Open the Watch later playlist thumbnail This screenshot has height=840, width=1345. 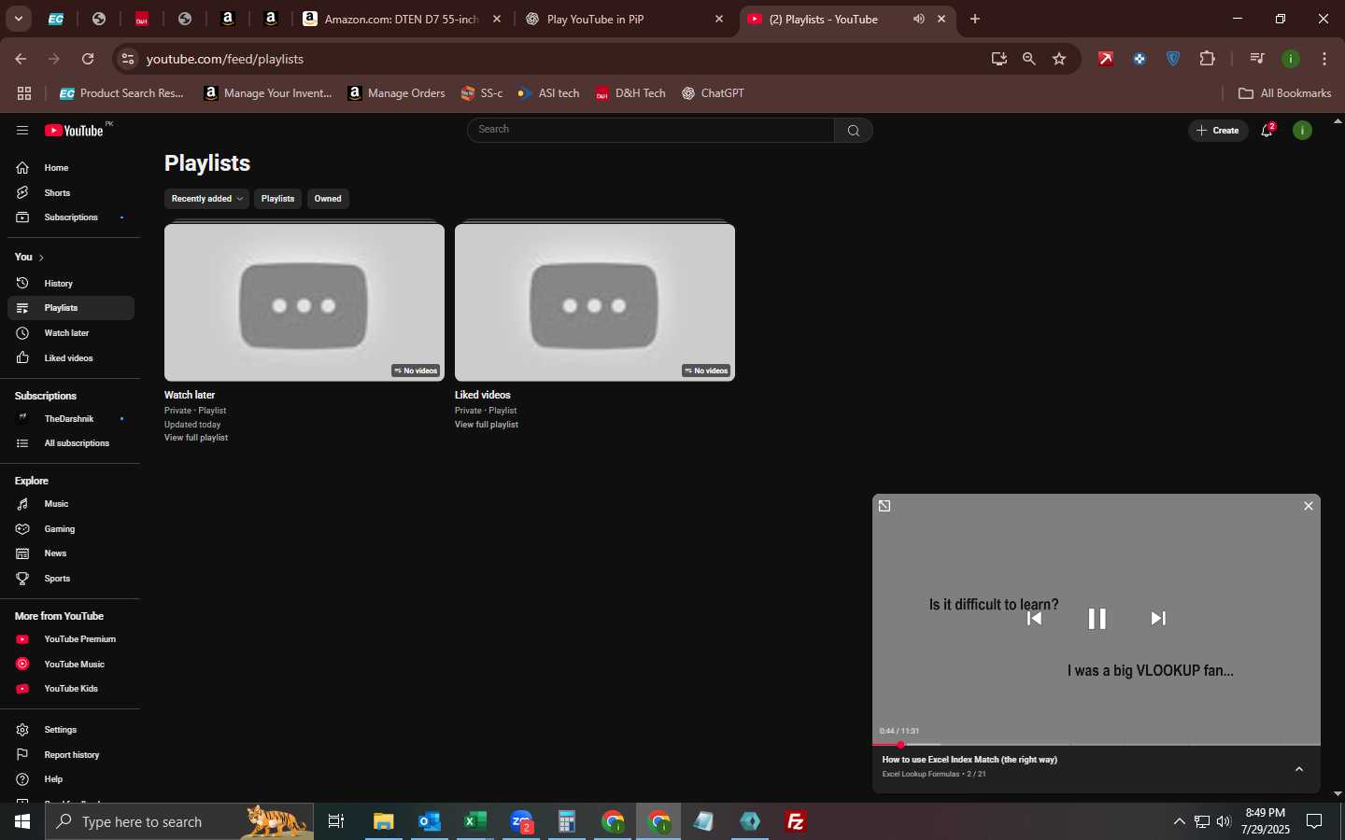pos(304,302)
